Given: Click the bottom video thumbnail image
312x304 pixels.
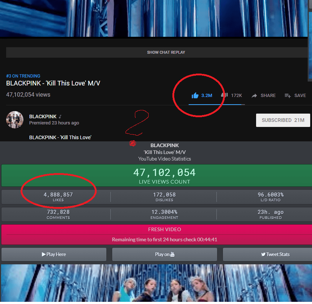Looking at the screenshot, I should tap(157, 283).
